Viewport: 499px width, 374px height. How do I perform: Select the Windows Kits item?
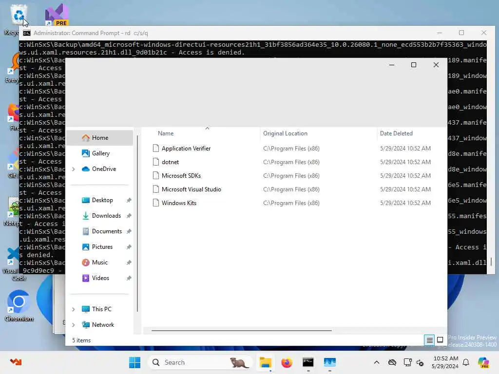click(x=179, y=203)
